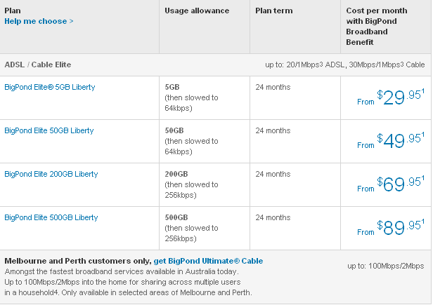Click the '500GB' usage allowance value

[176, 217]
